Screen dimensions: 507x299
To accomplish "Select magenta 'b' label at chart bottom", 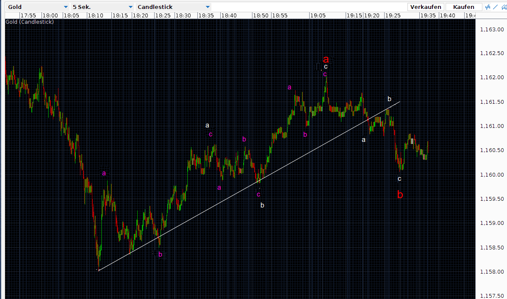I will pyautogui.click(x=160, y=254).
